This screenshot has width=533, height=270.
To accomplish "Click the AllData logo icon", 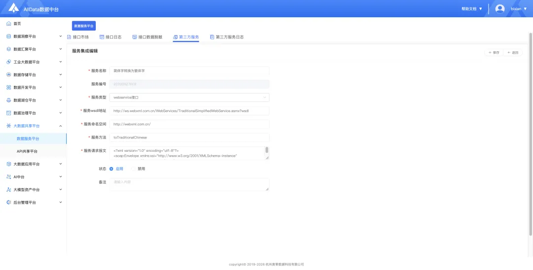I will click(14, 7).
